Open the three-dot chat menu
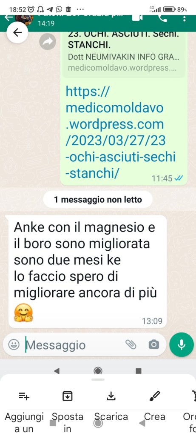Screen dimensions: 196x436 (x=185, y=18)
